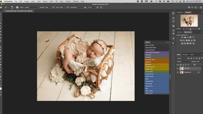Open the brush Opacity dropdown arrow
The height and width of the screenshot is (114, 203).
click(x=50, y=8)
